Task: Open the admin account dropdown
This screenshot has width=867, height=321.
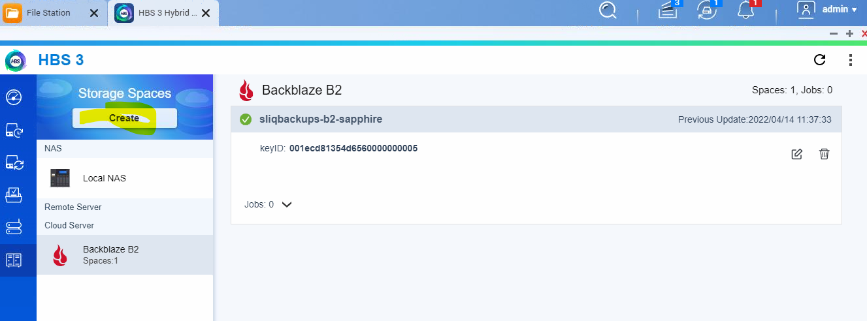Action: pyautogui.click(x=840, y=10)
